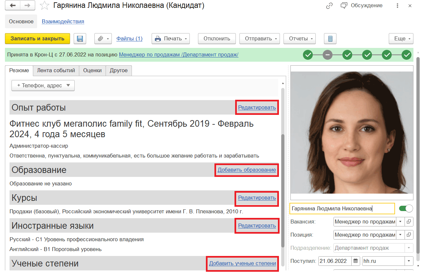The width and height of the screenshot is (421, 275).
Task: Click the gray minus stage circle
Action: 328,55
